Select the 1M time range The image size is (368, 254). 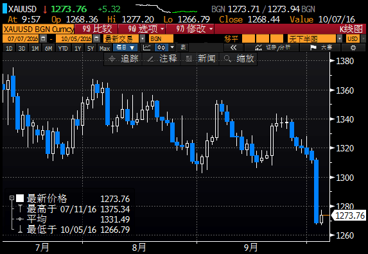35,48
